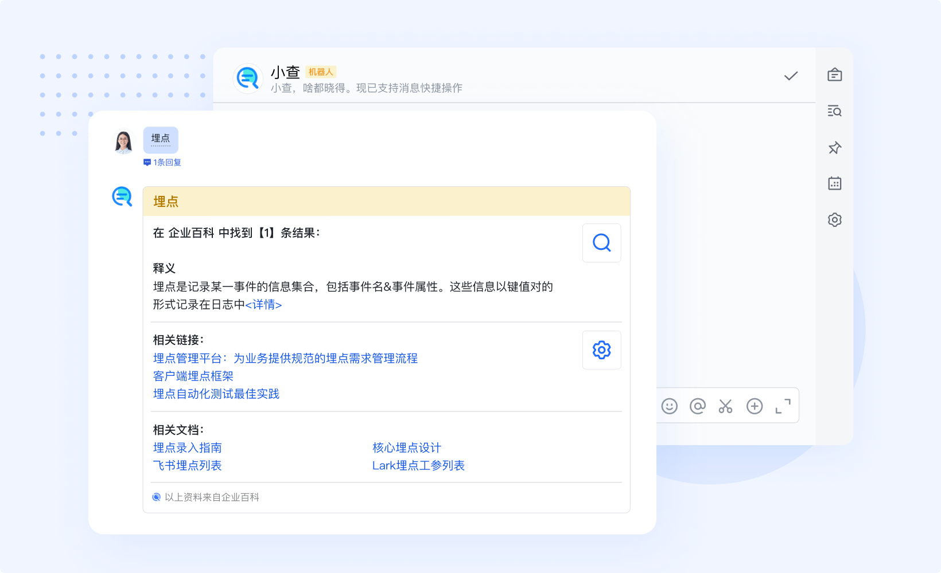Image resolution: width=941 pixels, height=573 pixels.
Task: Open the 客户端埋点框架 link
Action: click(x=192, y=376)
